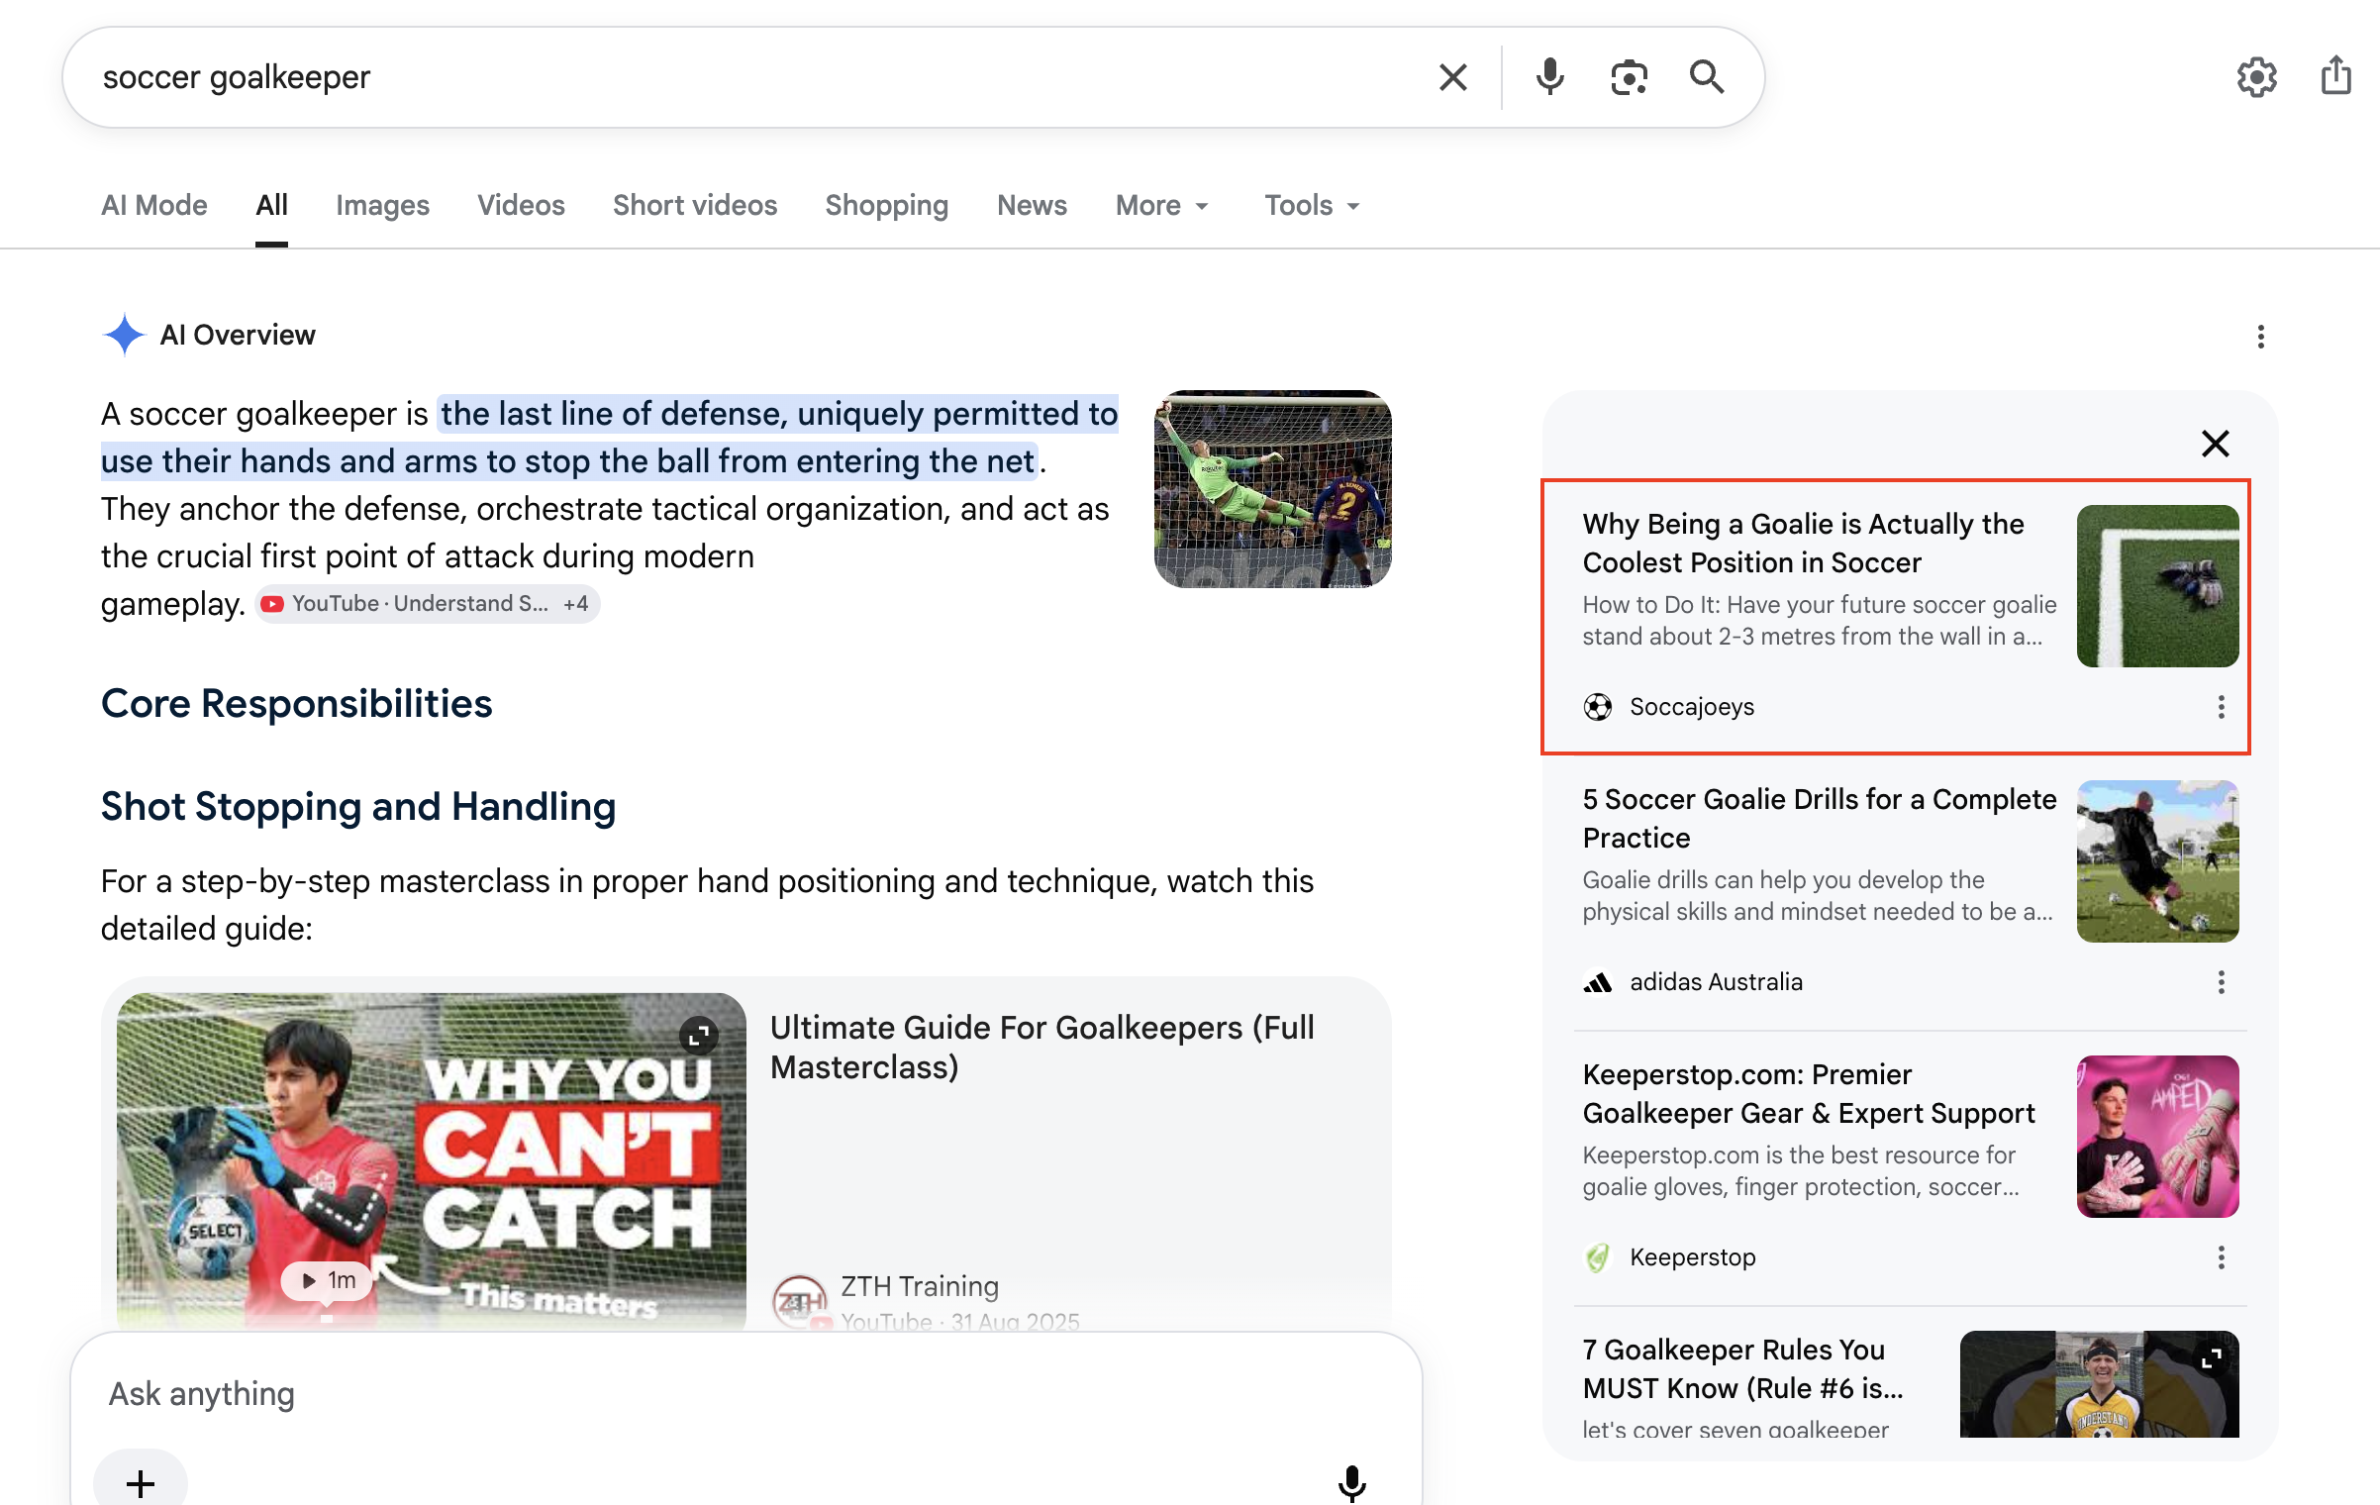This screenshot has height=1505, width=2380.
Task: Click the Keeperstop favicon
Action: click(1598, 1257)
